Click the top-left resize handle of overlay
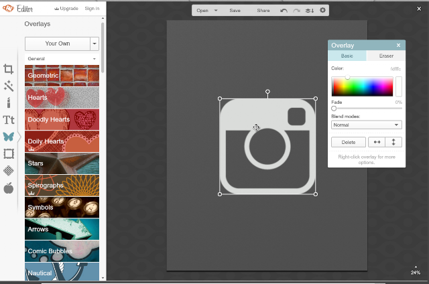Image resolution: width=429 pixels, height=284 pixels. 220,98
